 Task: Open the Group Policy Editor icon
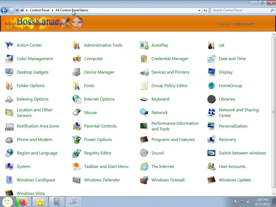coord(144,86)
